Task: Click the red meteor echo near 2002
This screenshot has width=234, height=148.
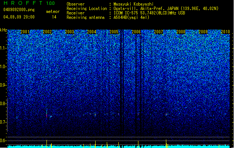Action: tap(47, 114)
